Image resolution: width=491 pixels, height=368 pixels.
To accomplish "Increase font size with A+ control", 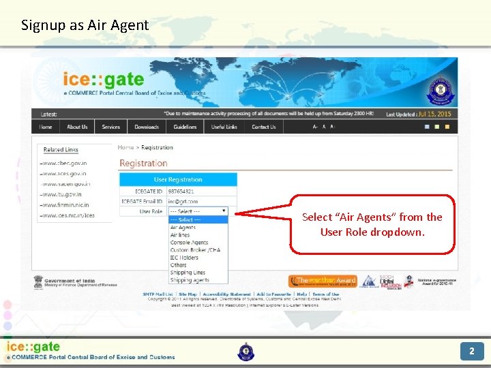I will click(333, 127).
